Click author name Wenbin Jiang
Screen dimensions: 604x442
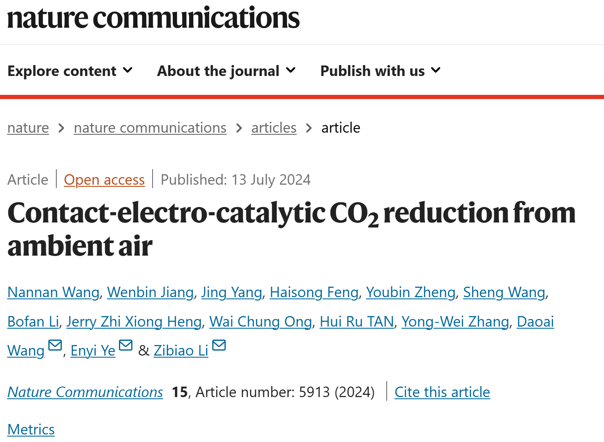(150, 292)
